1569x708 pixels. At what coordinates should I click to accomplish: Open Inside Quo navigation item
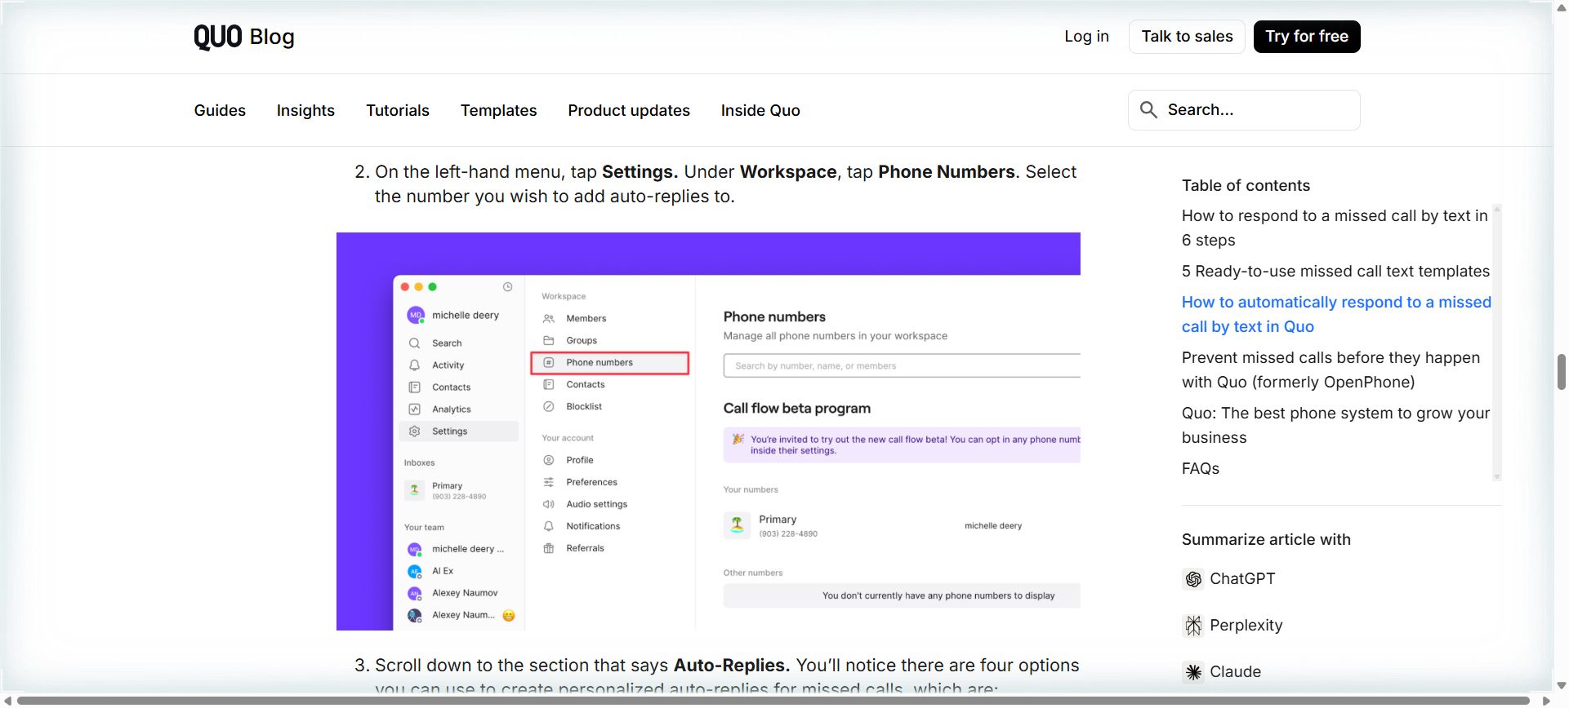pos(760,110)
